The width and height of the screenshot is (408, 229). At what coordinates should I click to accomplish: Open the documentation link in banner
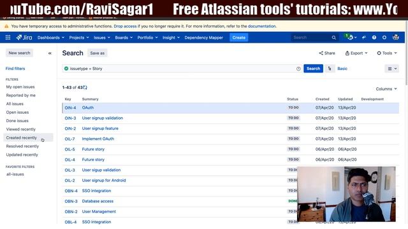261,26
